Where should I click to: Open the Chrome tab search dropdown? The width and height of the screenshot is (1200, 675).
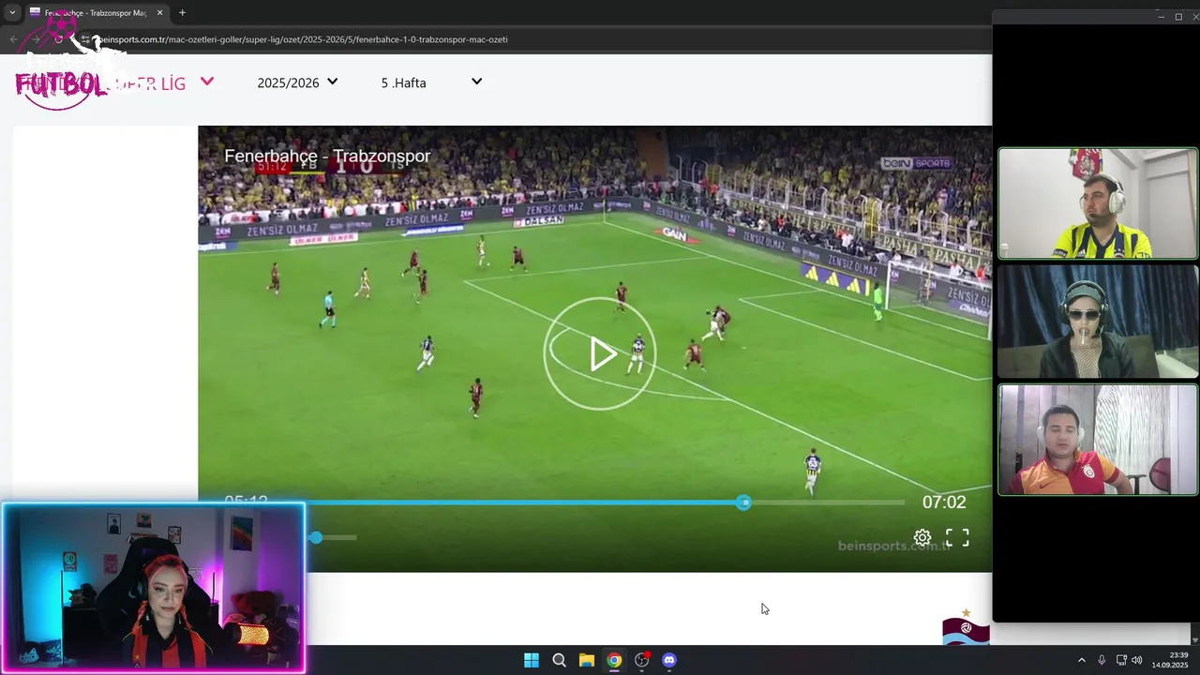[12, 13]
